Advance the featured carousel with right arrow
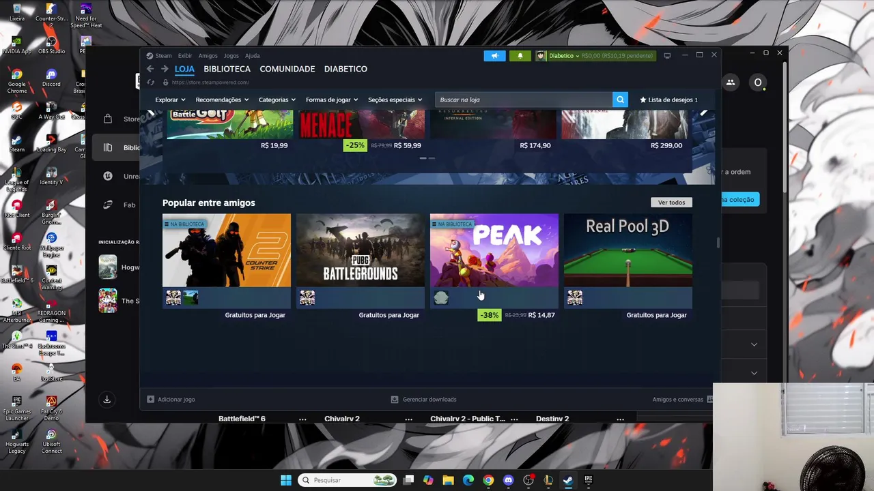Viewport: 874px width, 491px height. (704, 114)
